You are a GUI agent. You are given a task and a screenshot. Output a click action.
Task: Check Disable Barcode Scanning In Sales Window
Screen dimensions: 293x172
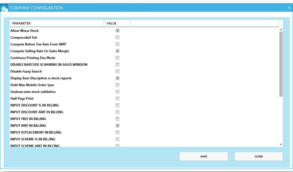click(x=117, y=65)
